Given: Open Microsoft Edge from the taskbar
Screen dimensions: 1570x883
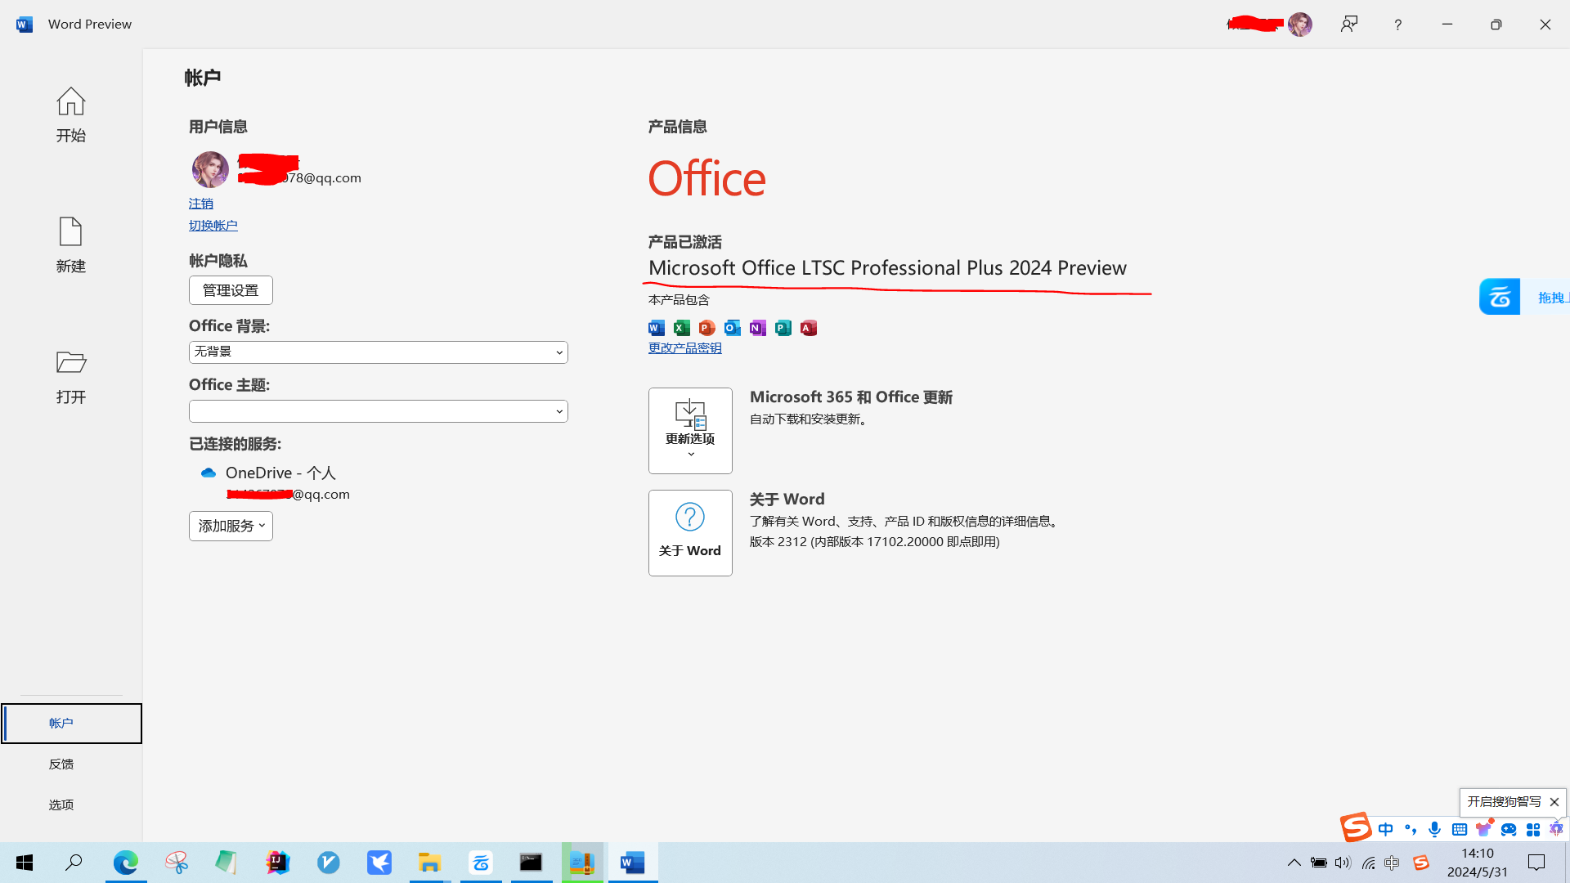Looking at the screenshot, I should pyautogui.click(x=126, y=863).
